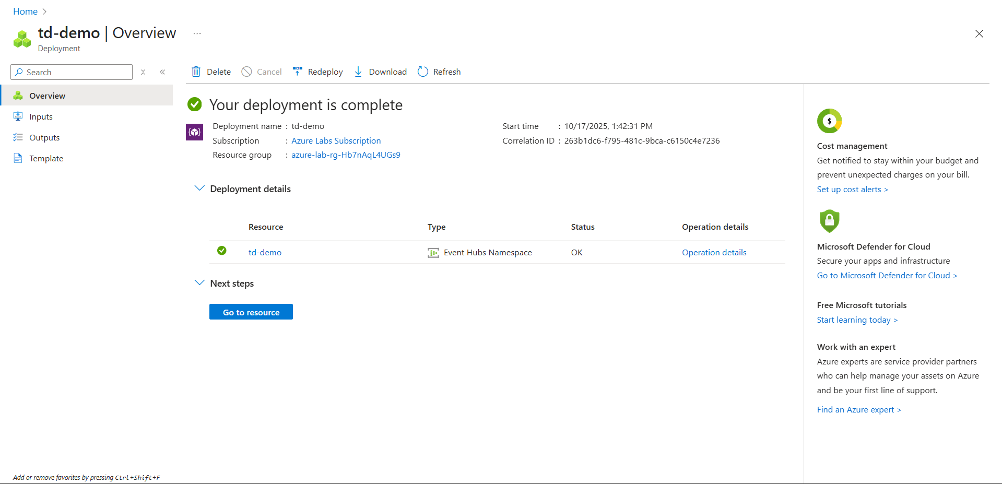
Task: Open the ellipsis more options menu
Action: point(197,33)
